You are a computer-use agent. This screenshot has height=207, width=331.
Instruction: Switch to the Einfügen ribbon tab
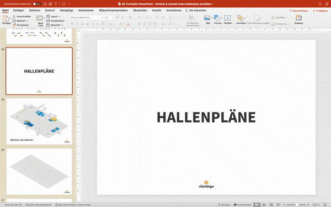pyautogui.click(x=19, y=10)
